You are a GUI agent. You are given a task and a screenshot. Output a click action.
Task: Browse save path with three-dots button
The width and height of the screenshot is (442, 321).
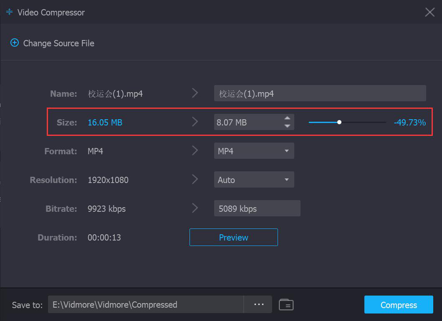point(259,305)
